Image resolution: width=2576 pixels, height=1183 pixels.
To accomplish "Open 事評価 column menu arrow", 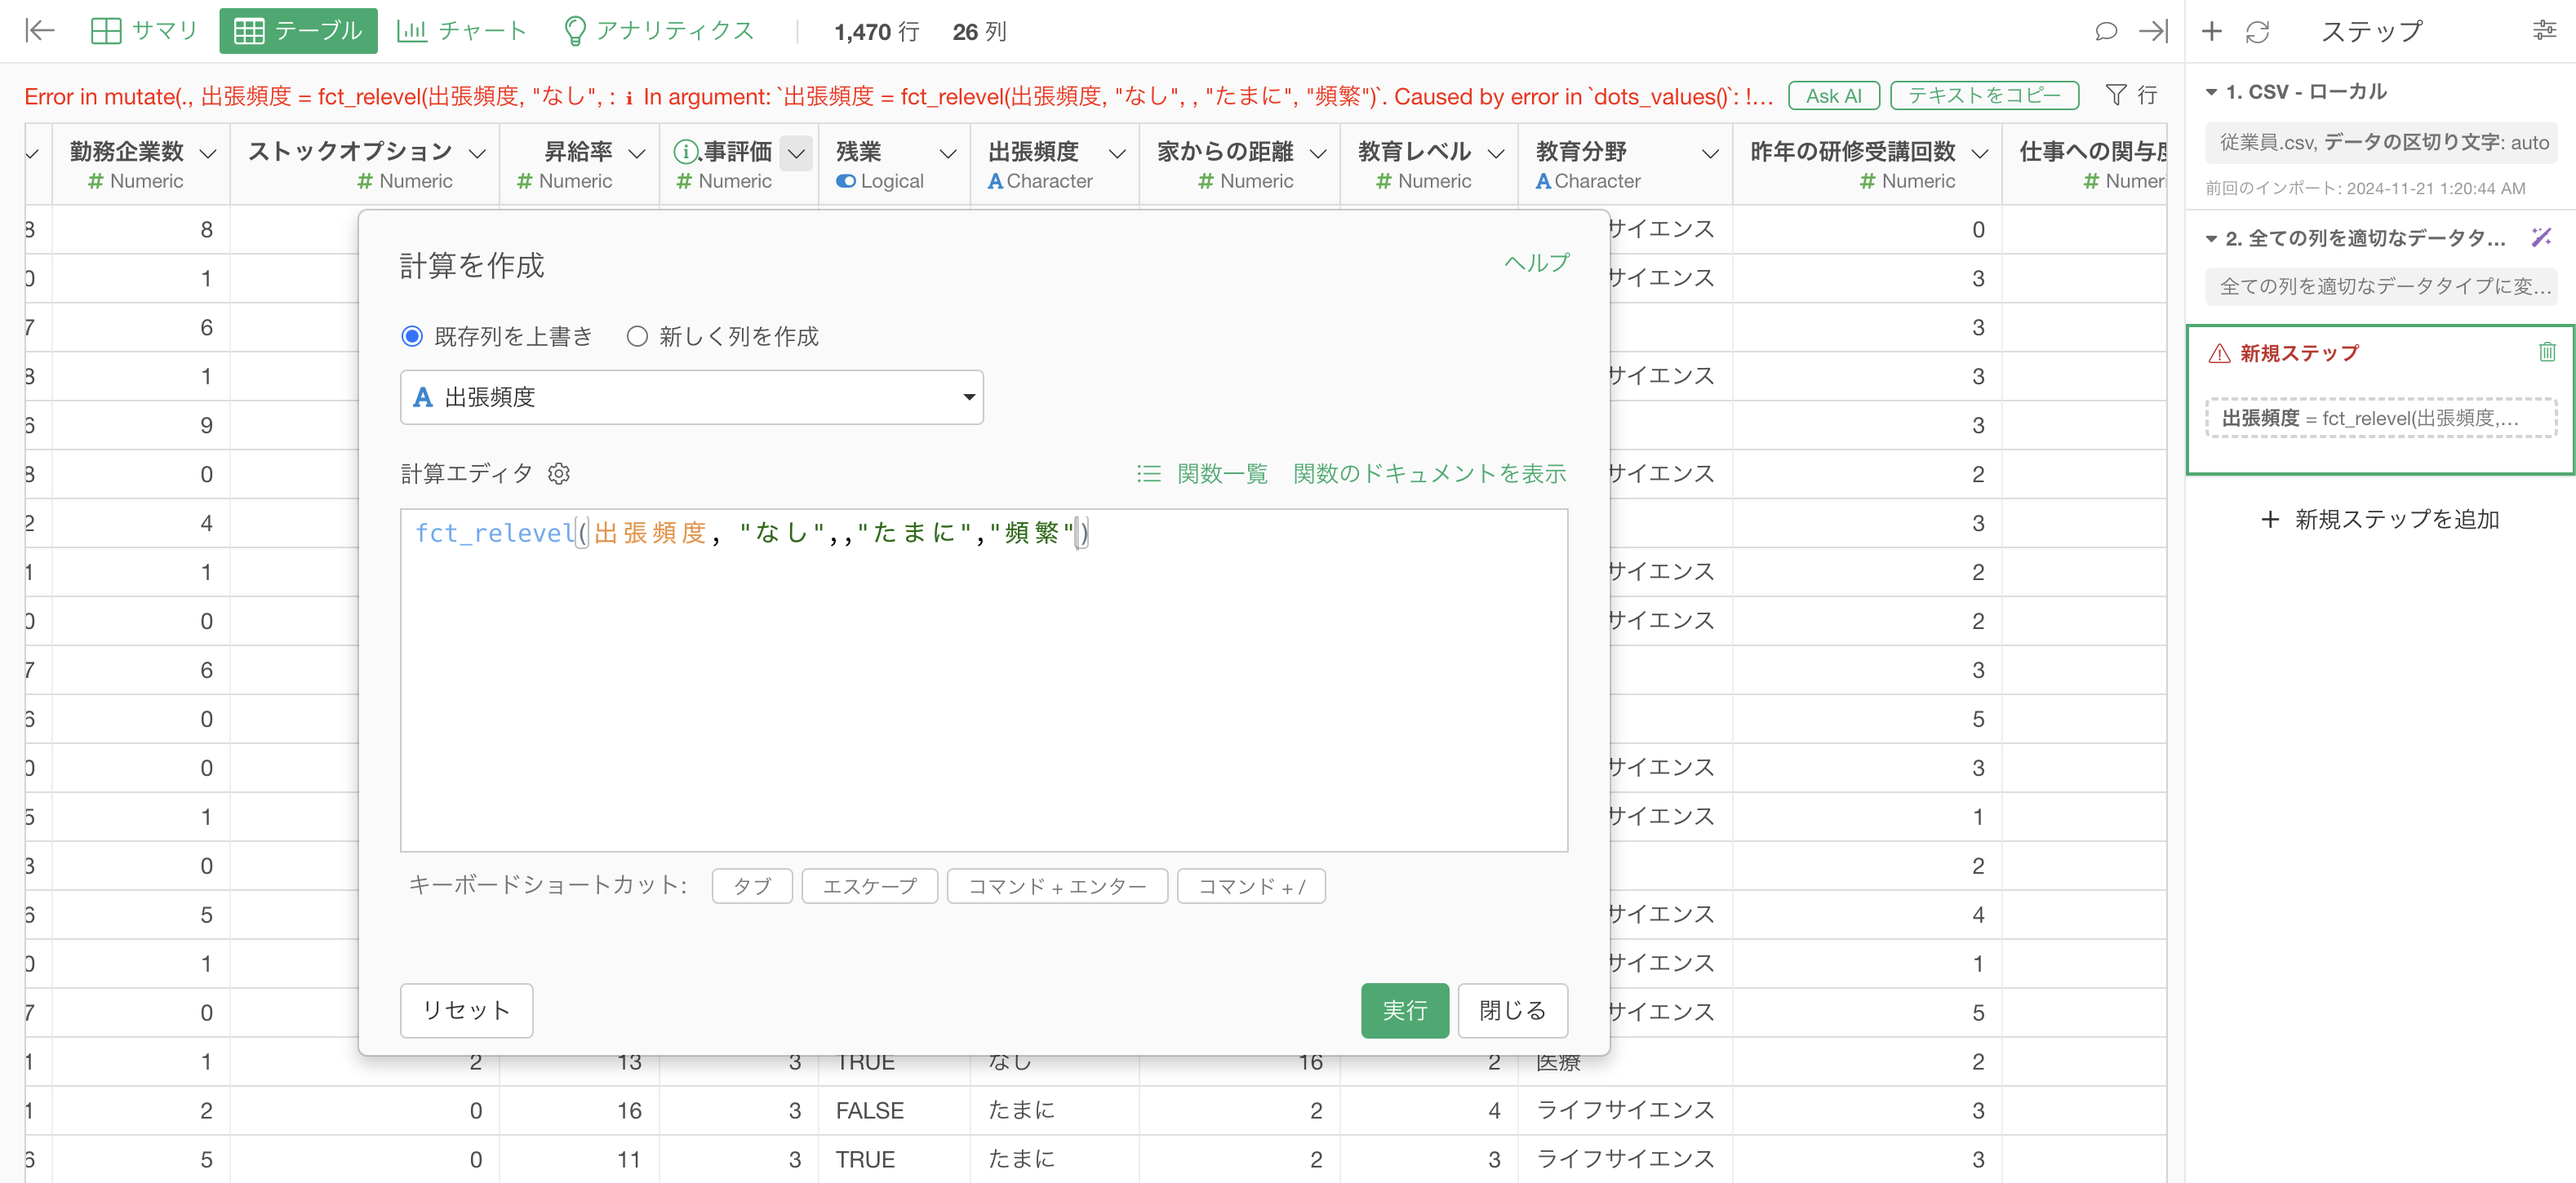I will (796, 154).
